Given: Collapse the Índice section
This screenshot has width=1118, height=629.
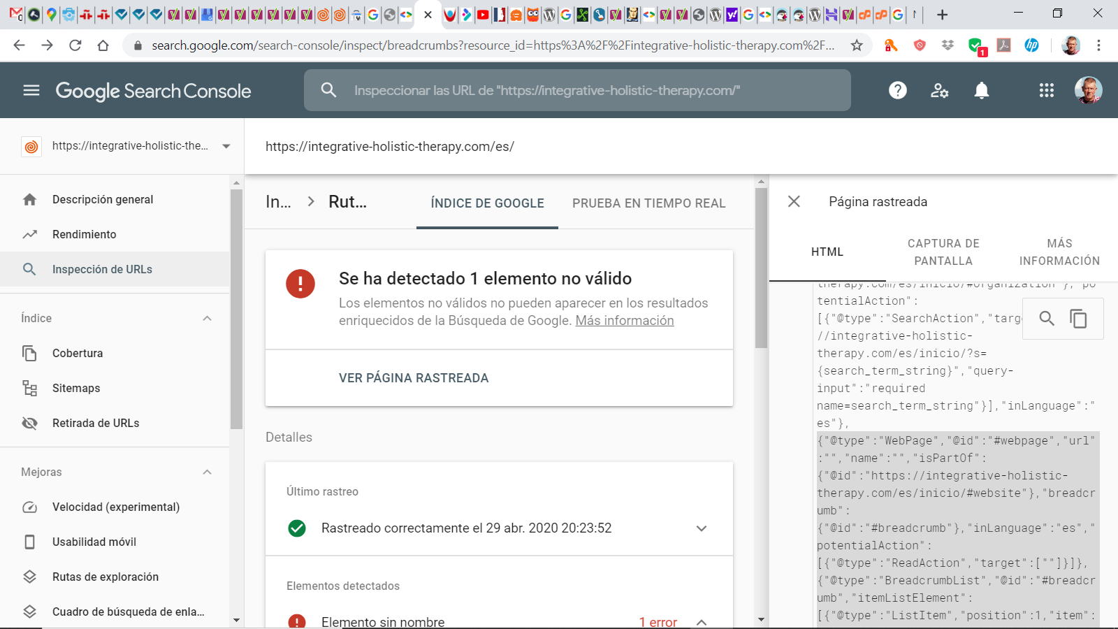Looking at the screenshot, I should (x=207, y=318).
